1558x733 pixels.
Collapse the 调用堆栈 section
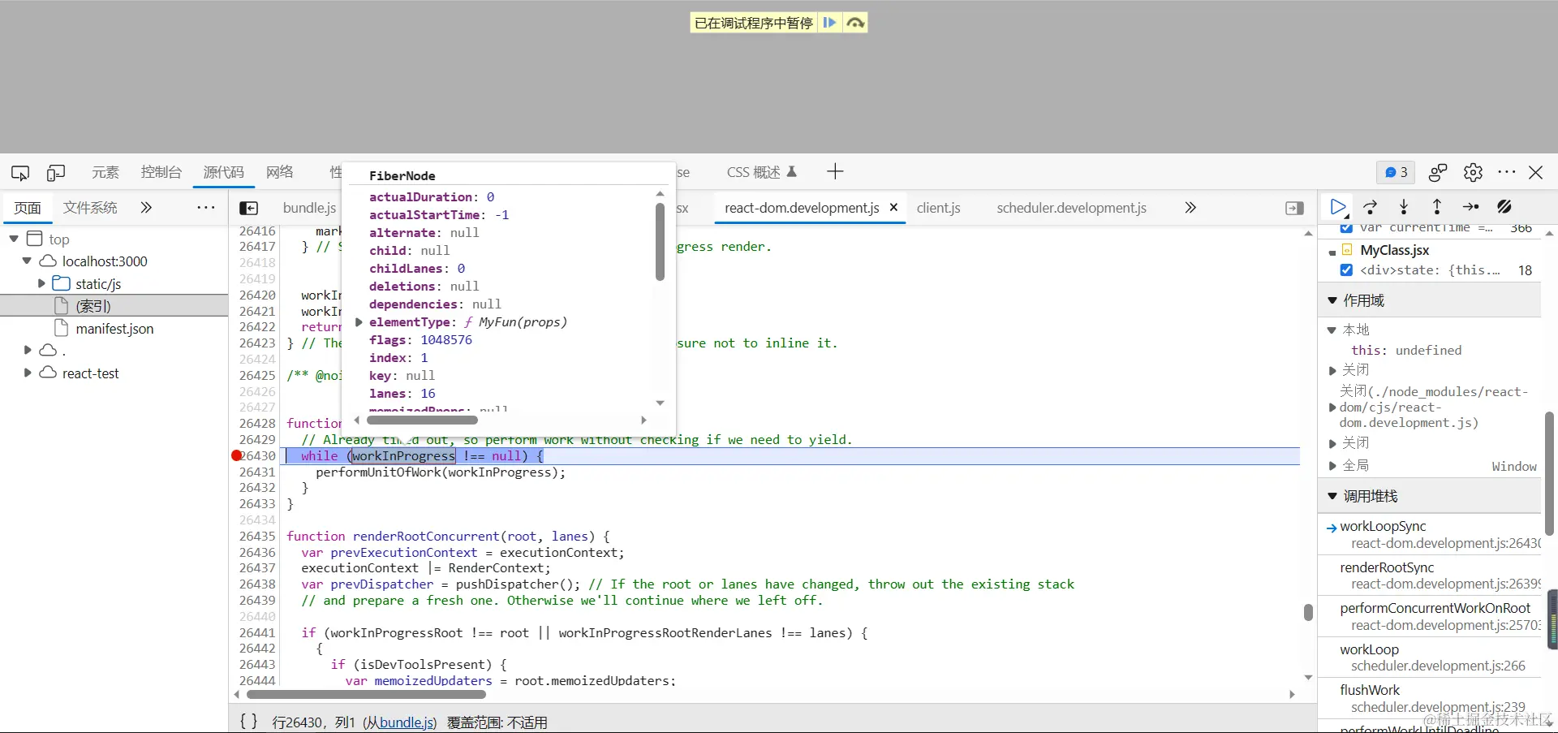coord(1332,496)
